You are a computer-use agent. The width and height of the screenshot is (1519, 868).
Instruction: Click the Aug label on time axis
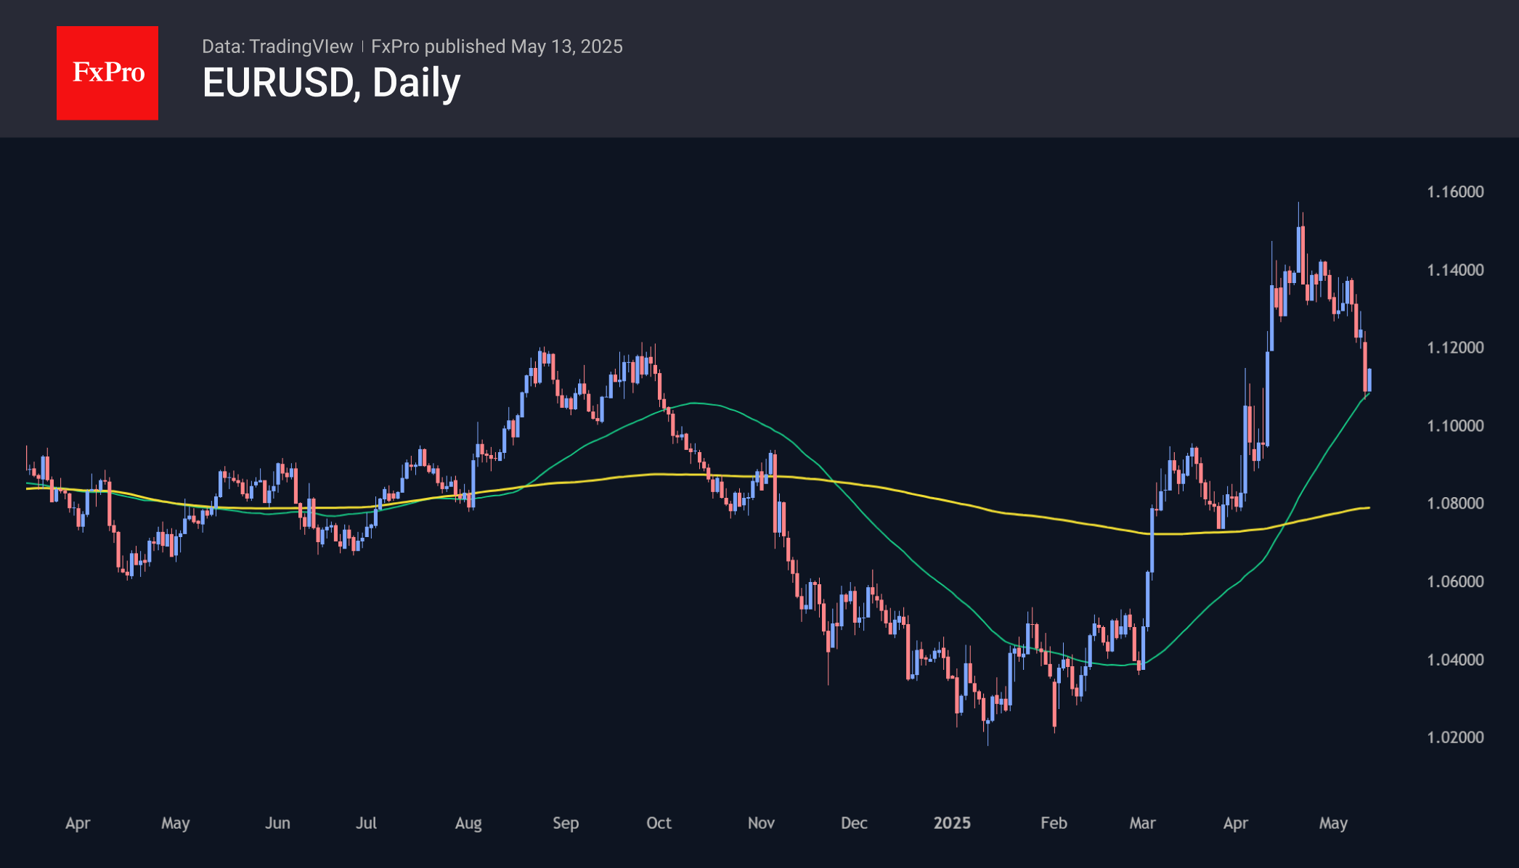pos(468,823)
